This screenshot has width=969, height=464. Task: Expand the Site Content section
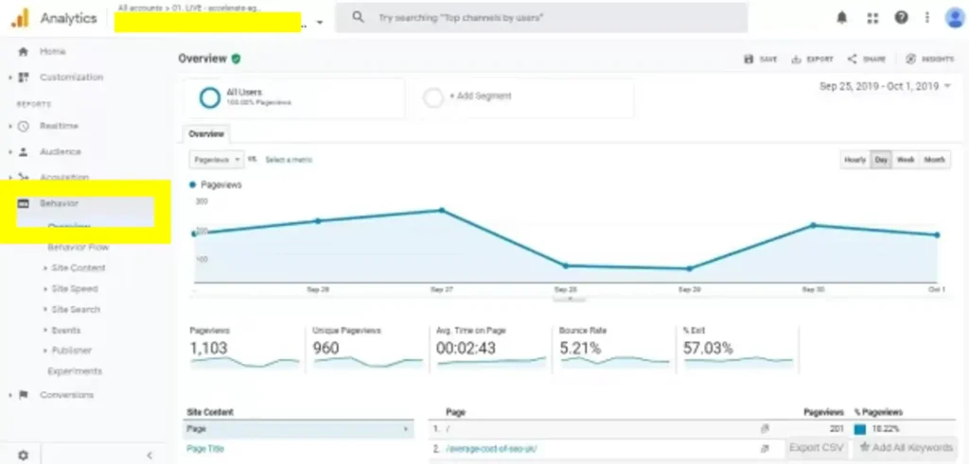coord(78,268)
